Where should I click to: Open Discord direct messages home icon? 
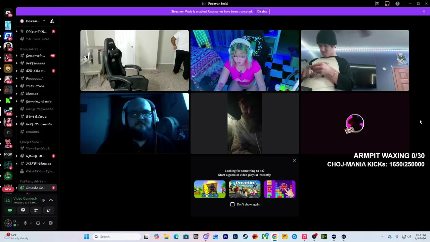click(8, 13)
